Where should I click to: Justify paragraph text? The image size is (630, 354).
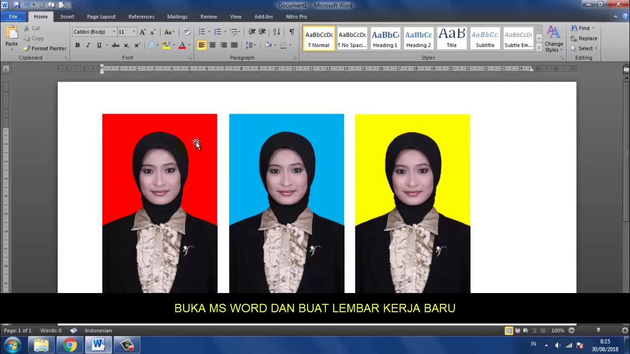click(x=234, y=45)
